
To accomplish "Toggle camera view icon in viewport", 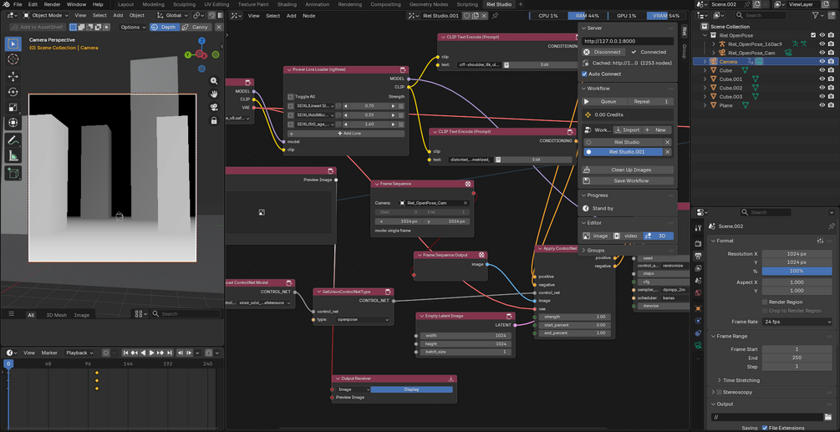I will click(214, 107).
